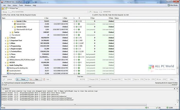Click the green sync count icon showing 31580

(x=167, y=108)
